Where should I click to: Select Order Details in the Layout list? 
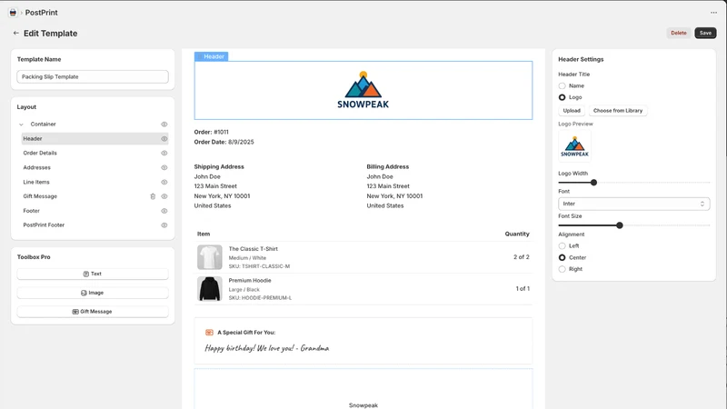[95, 153]
